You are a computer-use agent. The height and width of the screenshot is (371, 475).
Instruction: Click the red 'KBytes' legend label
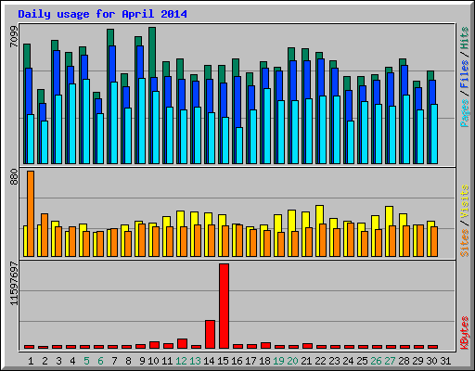465,333
